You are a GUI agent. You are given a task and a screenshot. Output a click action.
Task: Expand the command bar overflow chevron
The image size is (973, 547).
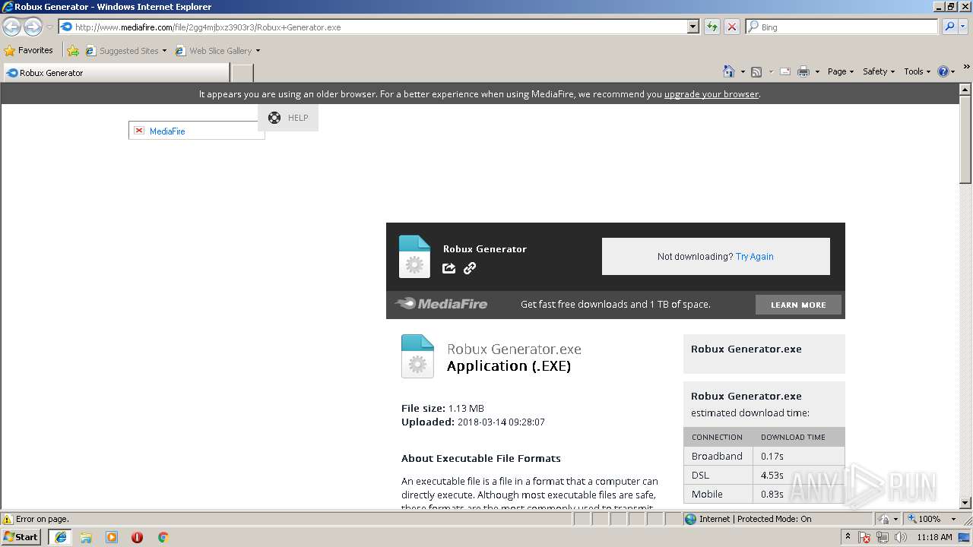click(966, 67)
